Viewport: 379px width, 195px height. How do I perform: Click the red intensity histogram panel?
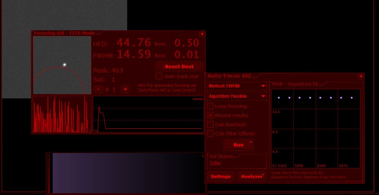pyautogui.click(x=62, y=114)
